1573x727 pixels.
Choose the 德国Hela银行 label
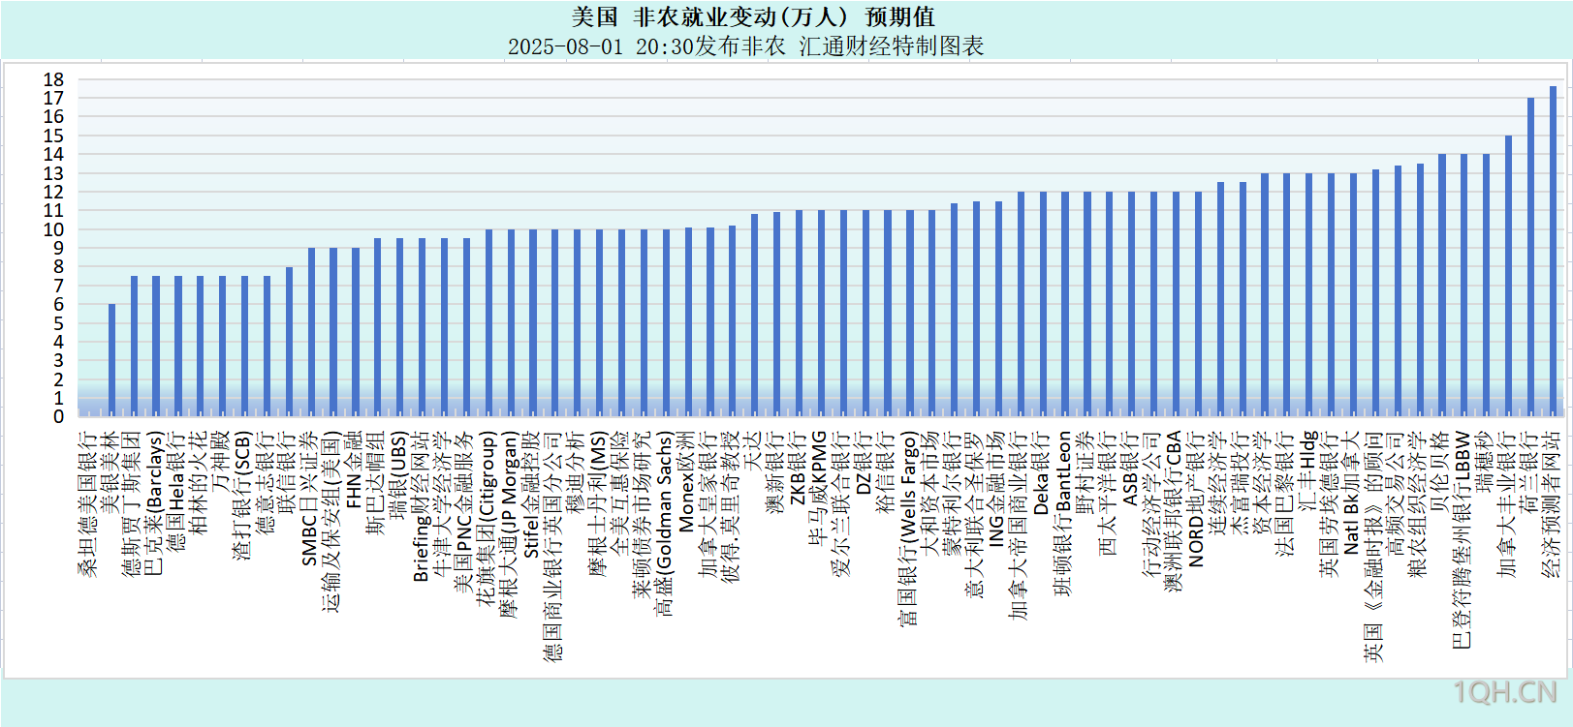(x=177, y=492)
